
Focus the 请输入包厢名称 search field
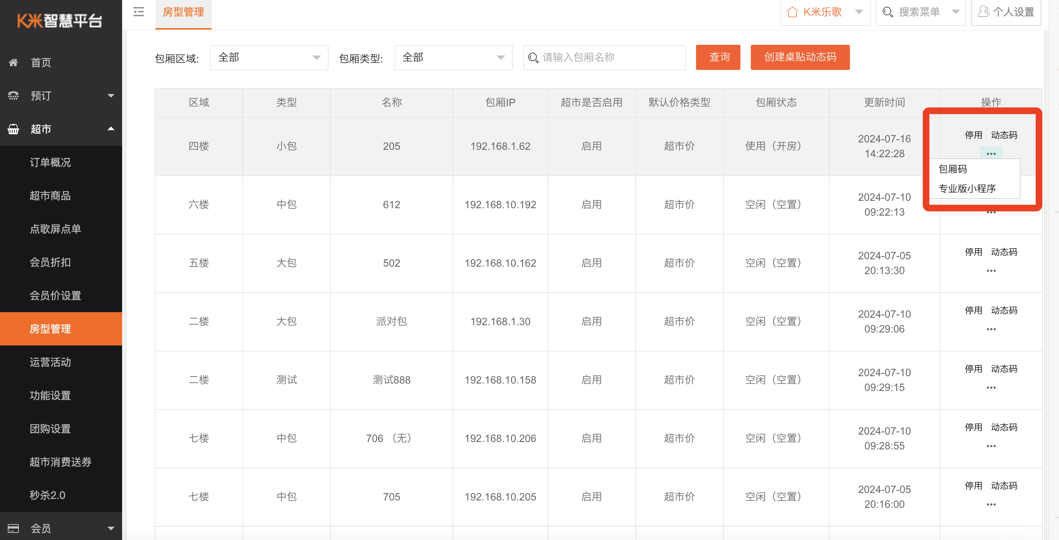click(x=604, y=58)
